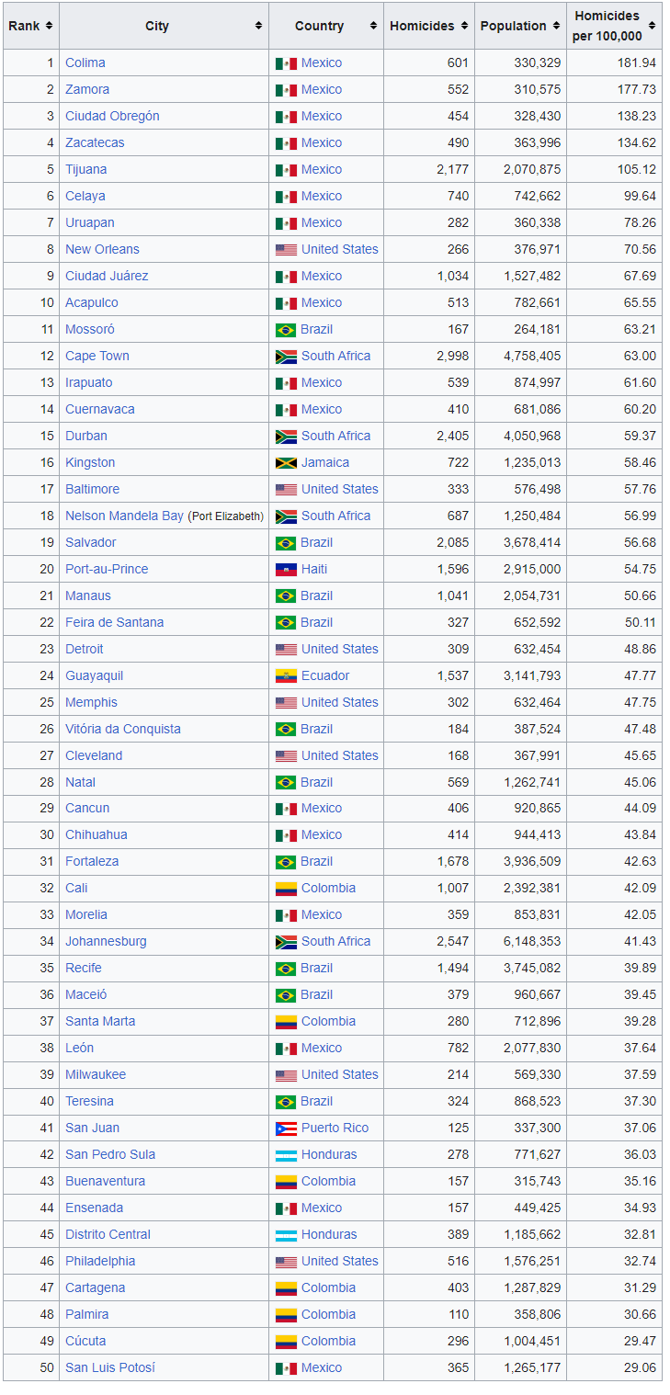Click the United States flag in Detroit row
Viewport: 670px width, 1395px height.
pyautogui.click(x=286, y=650)
